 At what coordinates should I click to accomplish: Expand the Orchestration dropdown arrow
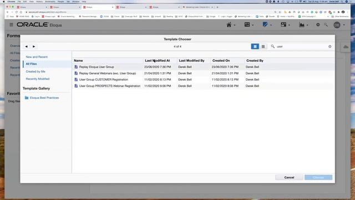(253, 25)
